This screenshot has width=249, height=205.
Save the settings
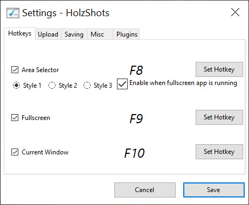click(x=214, y=190)
